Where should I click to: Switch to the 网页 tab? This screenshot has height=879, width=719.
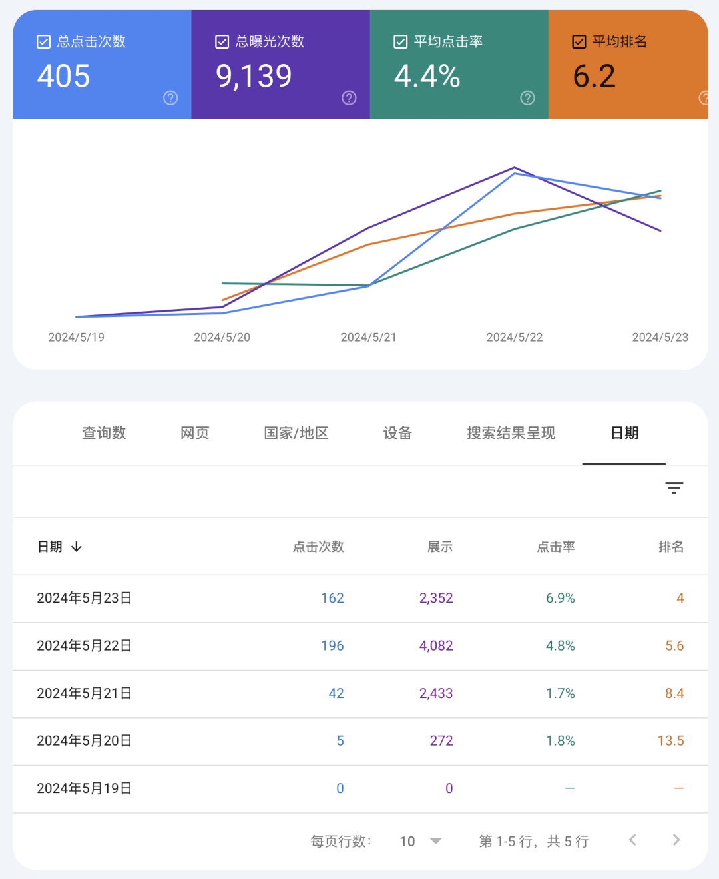[195, 434]
